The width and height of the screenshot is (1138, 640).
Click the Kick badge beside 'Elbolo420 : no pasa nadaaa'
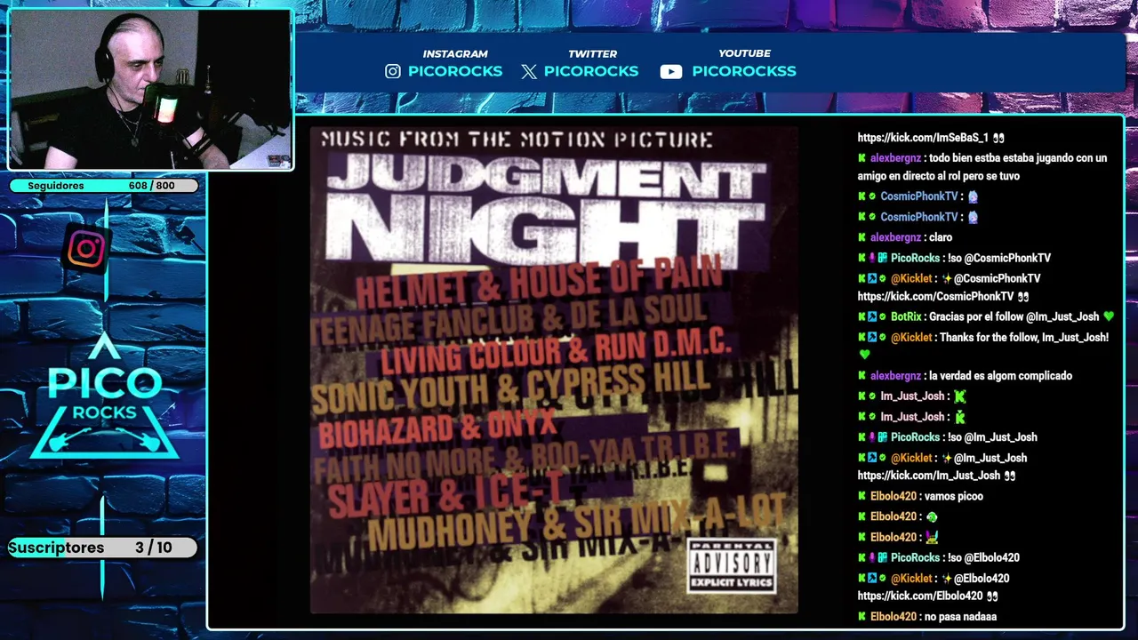[862, 616]
